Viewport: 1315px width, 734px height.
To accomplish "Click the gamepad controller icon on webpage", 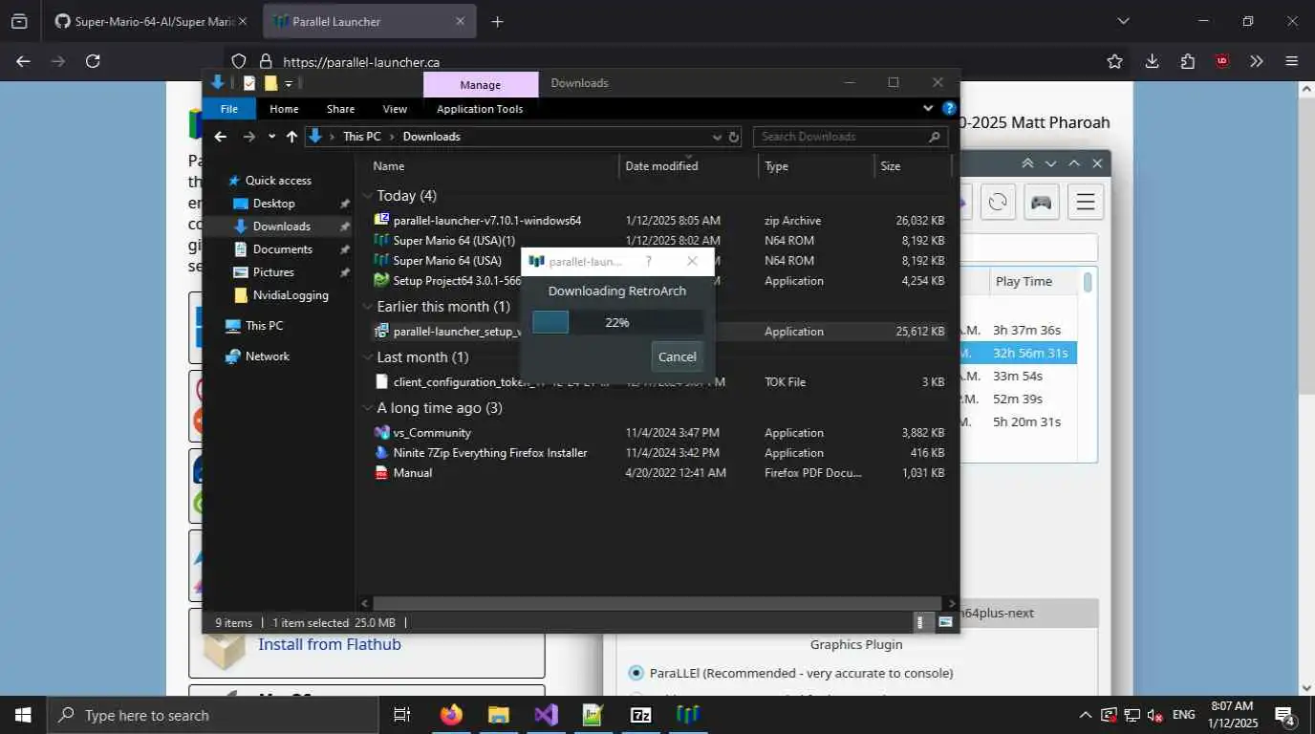I will (x=1041, y=203).
